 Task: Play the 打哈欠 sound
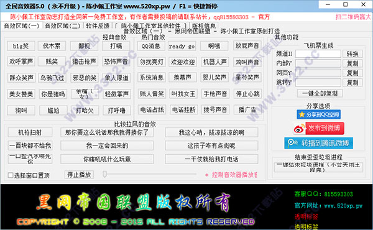click(85, 111)
